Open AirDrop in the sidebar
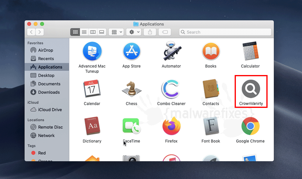The height and width of the screenshot is (179, 302). (x=47, y=50)
